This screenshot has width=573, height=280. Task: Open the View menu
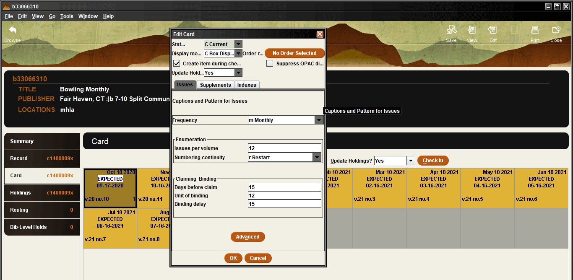pos(38,16)
